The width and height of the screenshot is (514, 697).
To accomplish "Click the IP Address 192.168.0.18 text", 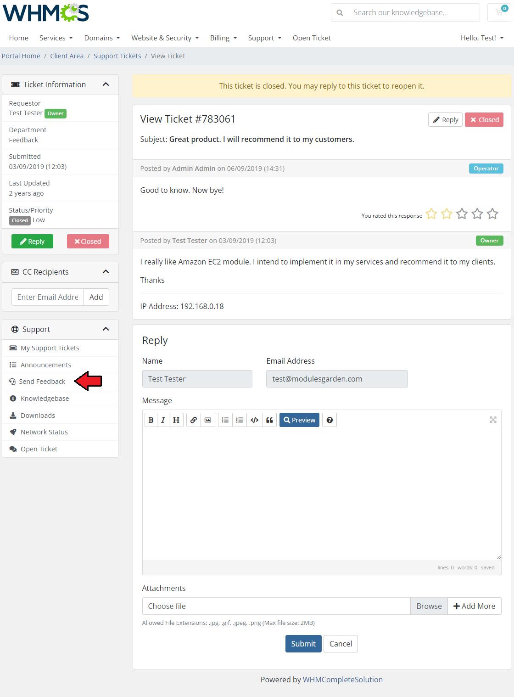I will coord(182,306).
